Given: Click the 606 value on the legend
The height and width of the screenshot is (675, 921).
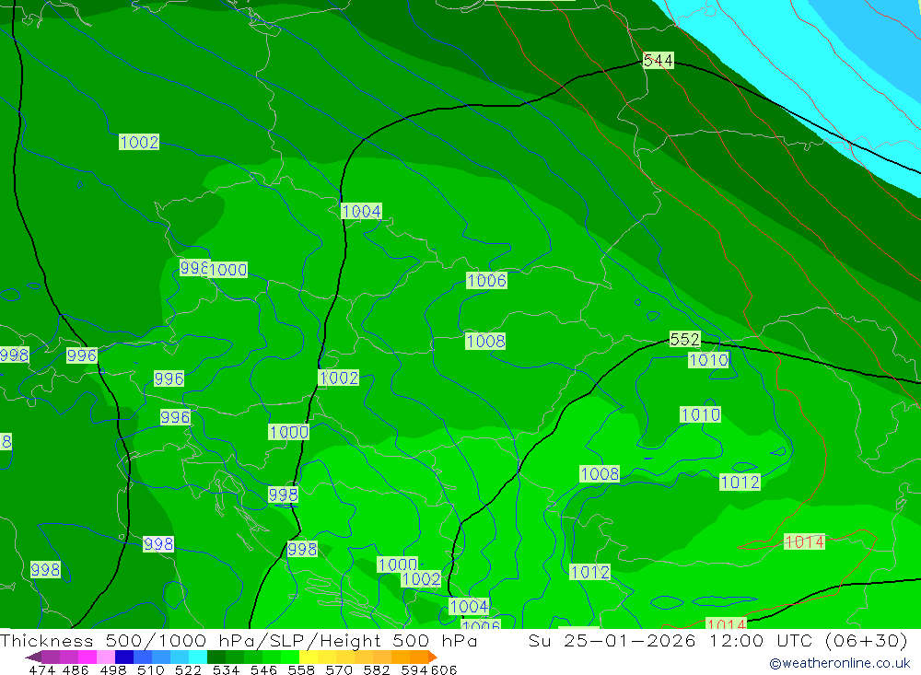Looking at the screenshot, I should (x=444, y=669).
